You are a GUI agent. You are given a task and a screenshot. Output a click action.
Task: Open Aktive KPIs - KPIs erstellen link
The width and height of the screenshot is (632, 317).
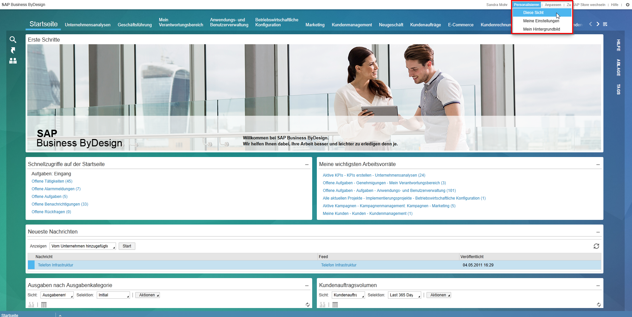click(x=374, y=175)
